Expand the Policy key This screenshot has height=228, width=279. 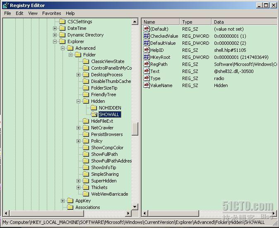[79, 141]
